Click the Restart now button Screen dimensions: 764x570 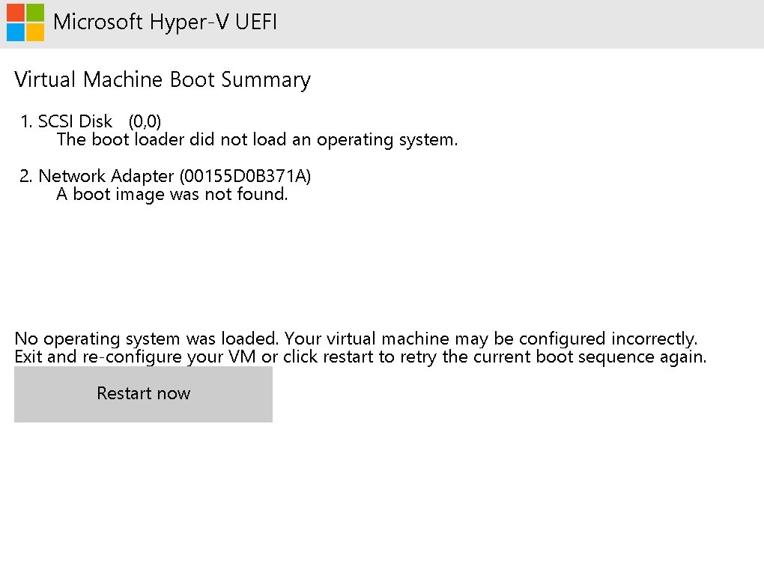143,394
